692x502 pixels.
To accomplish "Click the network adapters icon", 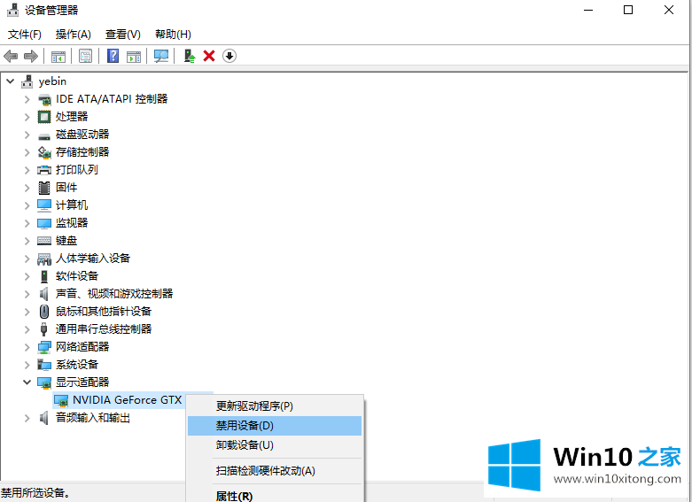I will [44, 347].
